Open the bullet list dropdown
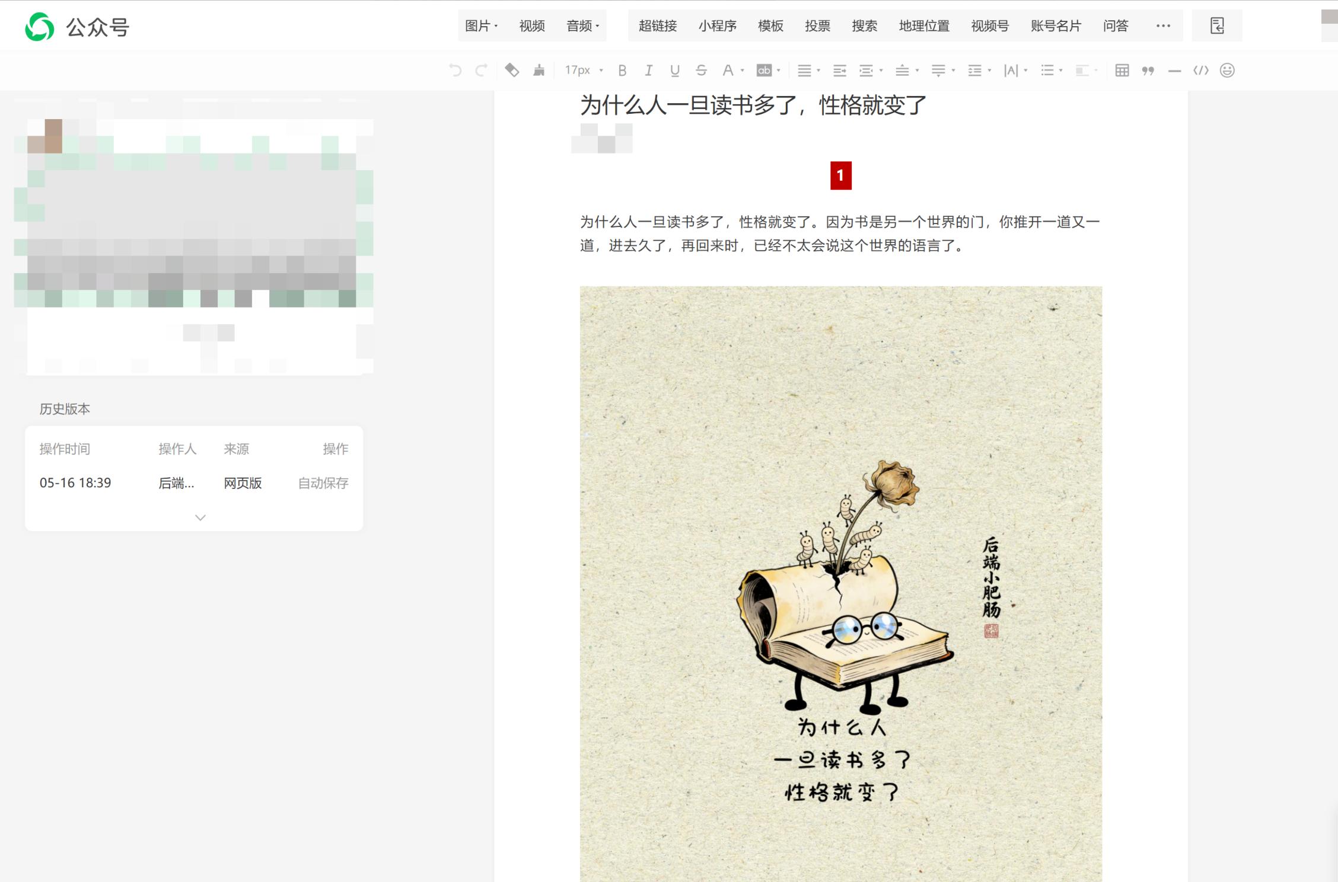Image resolution: width=1338 pixels, height=882 pixels. [x=1052, y=71]
